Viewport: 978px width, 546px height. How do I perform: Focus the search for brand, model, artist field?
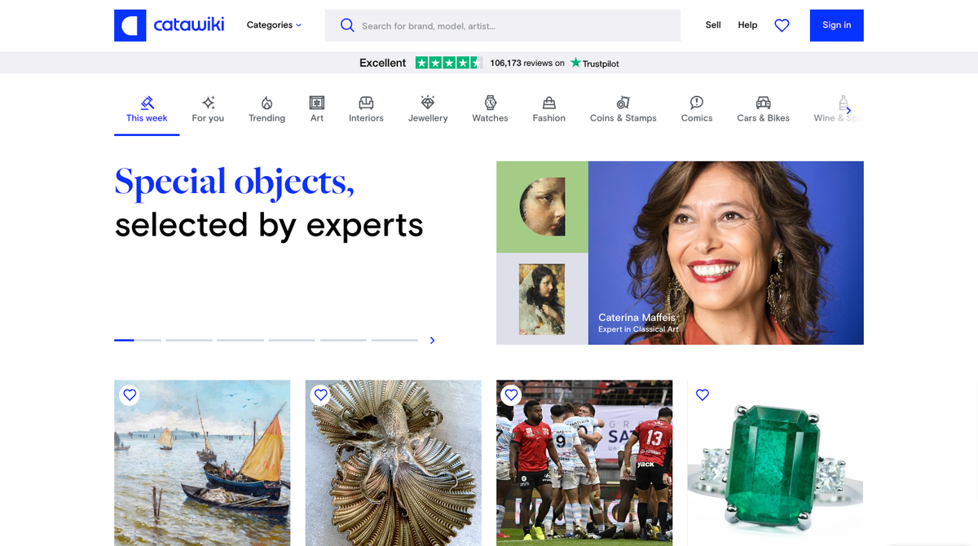(503, 25)
